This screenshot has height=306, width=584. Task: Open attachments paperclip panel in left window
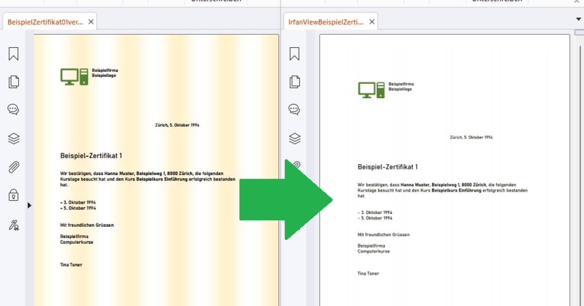tap(14, 167)
